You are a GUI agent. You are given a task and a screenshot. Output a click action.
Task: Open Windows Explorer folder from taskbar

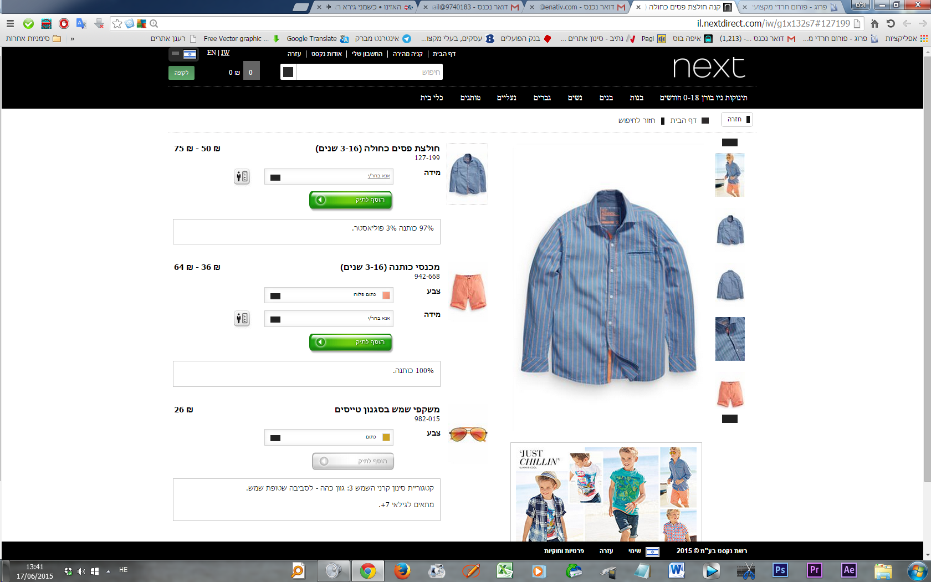[x=883, y=570]
